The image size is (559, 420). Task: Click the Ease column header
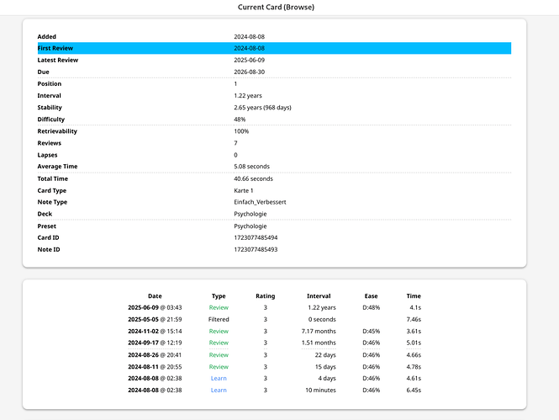pyautogui.click(x=371, y=296)
